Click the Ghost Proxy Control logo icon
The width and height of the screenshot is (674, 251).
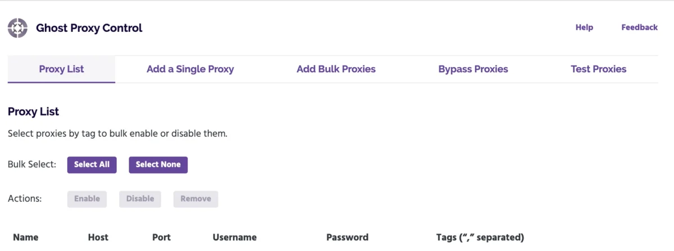[17, 28]
